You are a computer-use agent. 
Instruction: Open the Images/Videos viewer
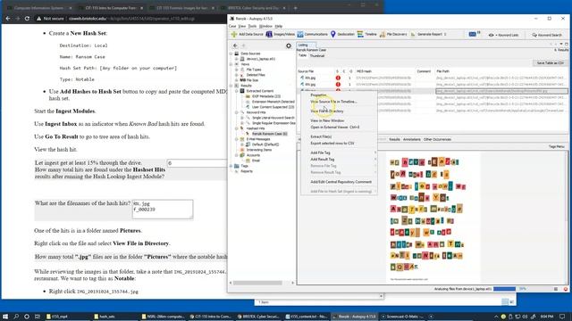tap(280, 34)
